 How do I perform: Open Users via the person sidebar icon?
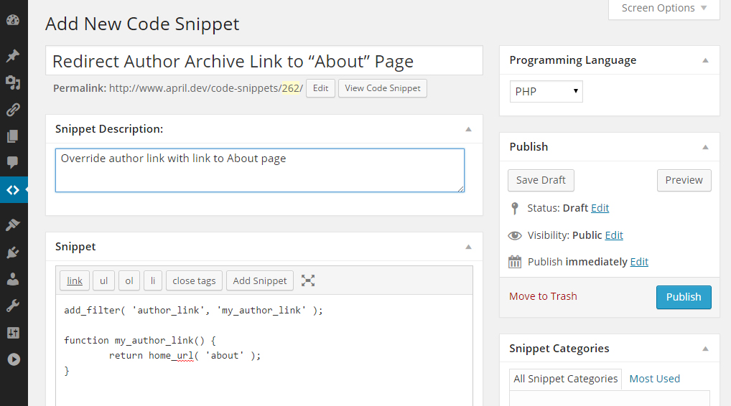(13, 279)
